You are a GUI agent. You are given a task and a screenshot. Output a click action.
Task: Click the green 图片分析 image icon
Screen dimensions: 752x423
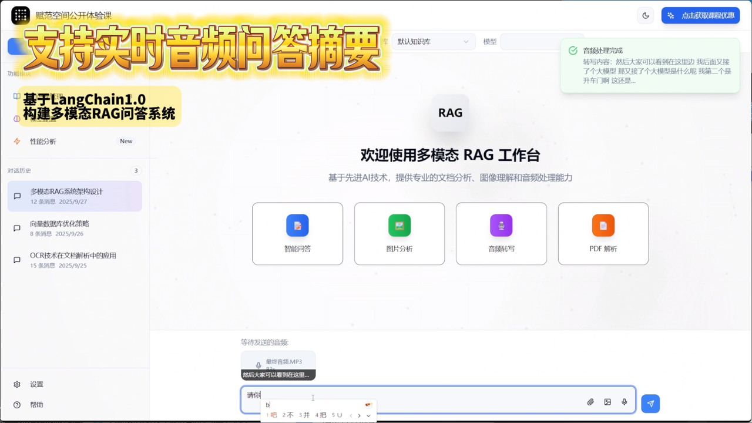399,226
